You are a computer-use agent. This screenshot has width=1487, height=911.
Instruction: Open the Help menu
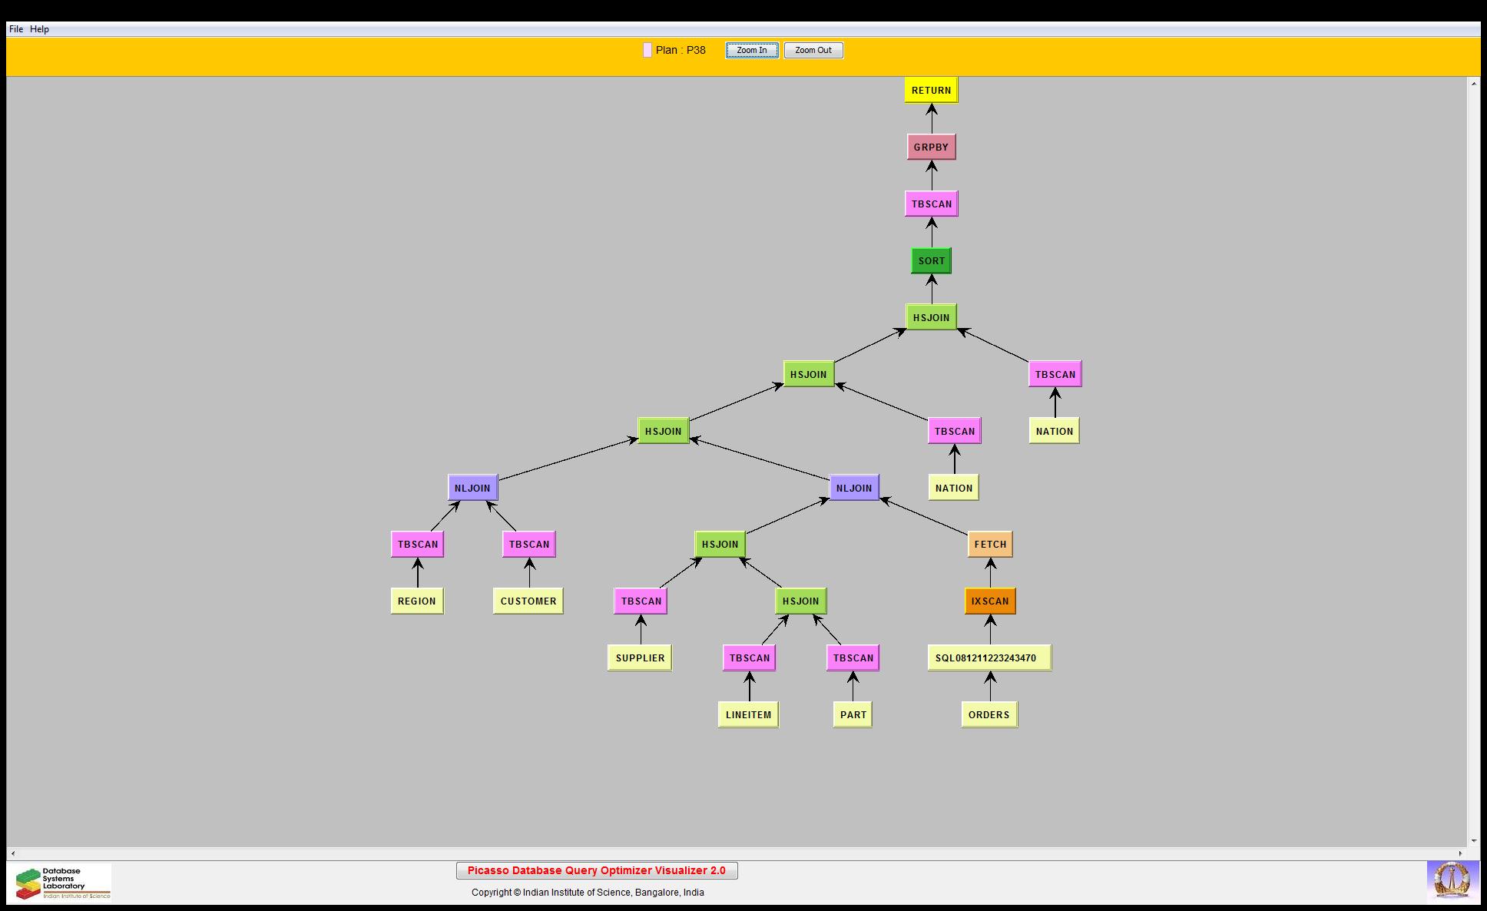point(39,29)
